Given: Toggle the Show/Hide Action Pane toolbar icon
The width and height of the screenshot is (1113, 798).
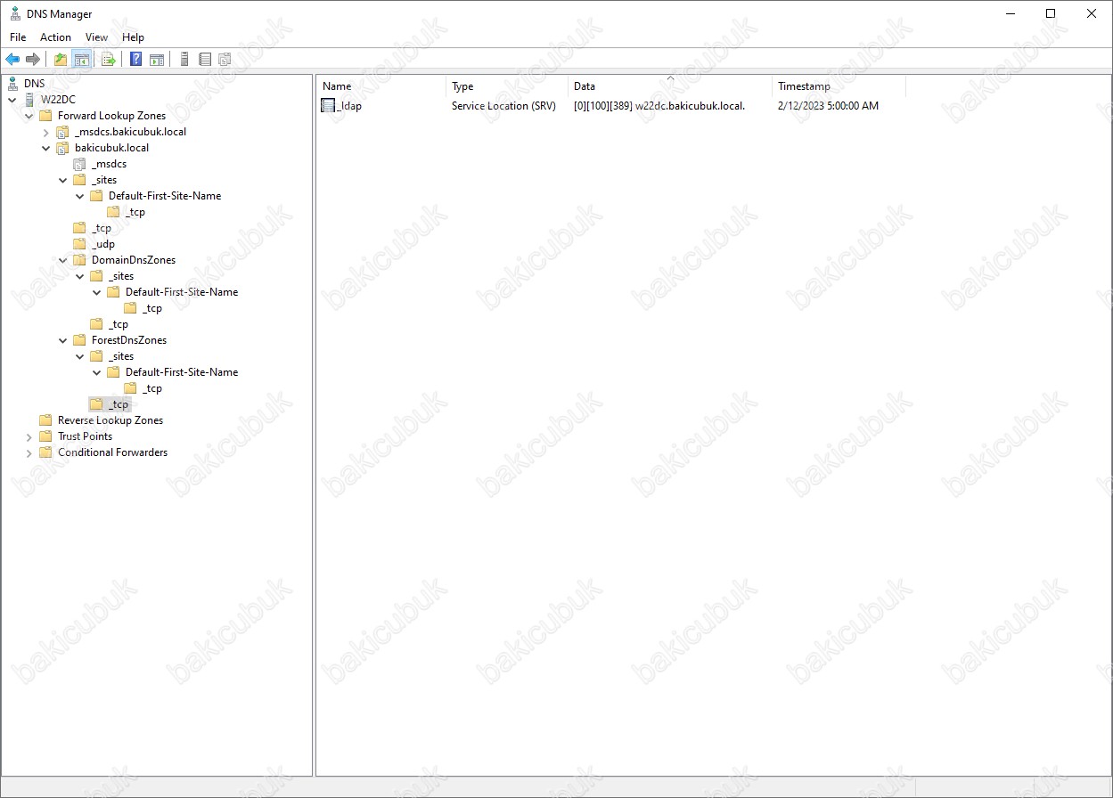Looking at the screenshot, I should coord(157,60).
